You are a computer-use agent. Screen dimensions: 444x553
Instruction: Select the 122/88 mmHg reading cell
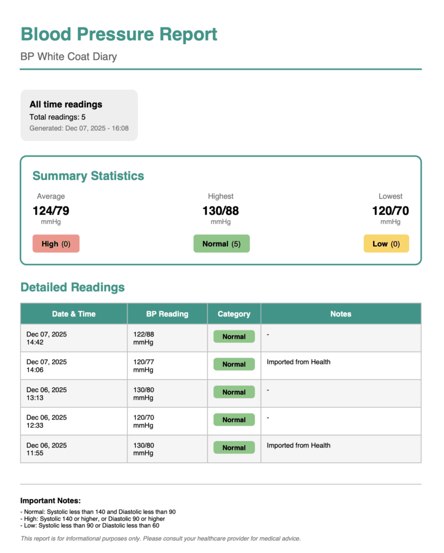[167, 338]
